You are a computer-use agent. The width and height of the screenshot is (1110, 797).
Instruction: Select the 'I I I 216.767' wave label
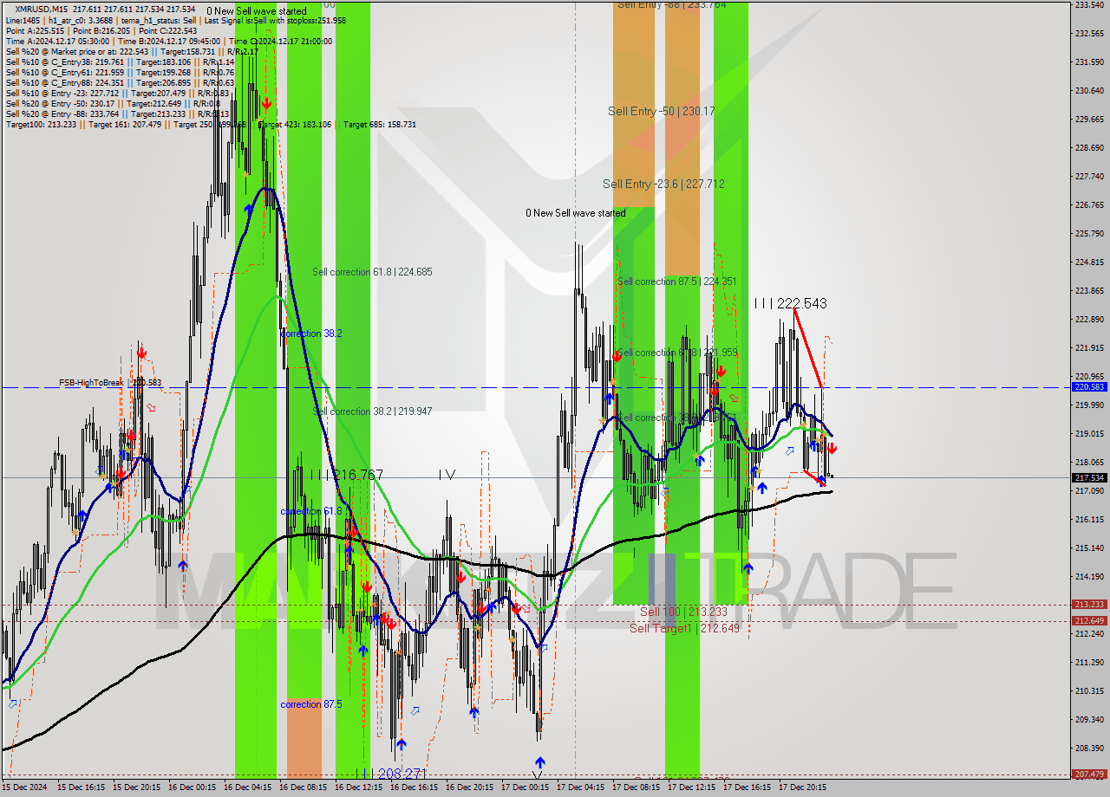[x=346, y=475]
